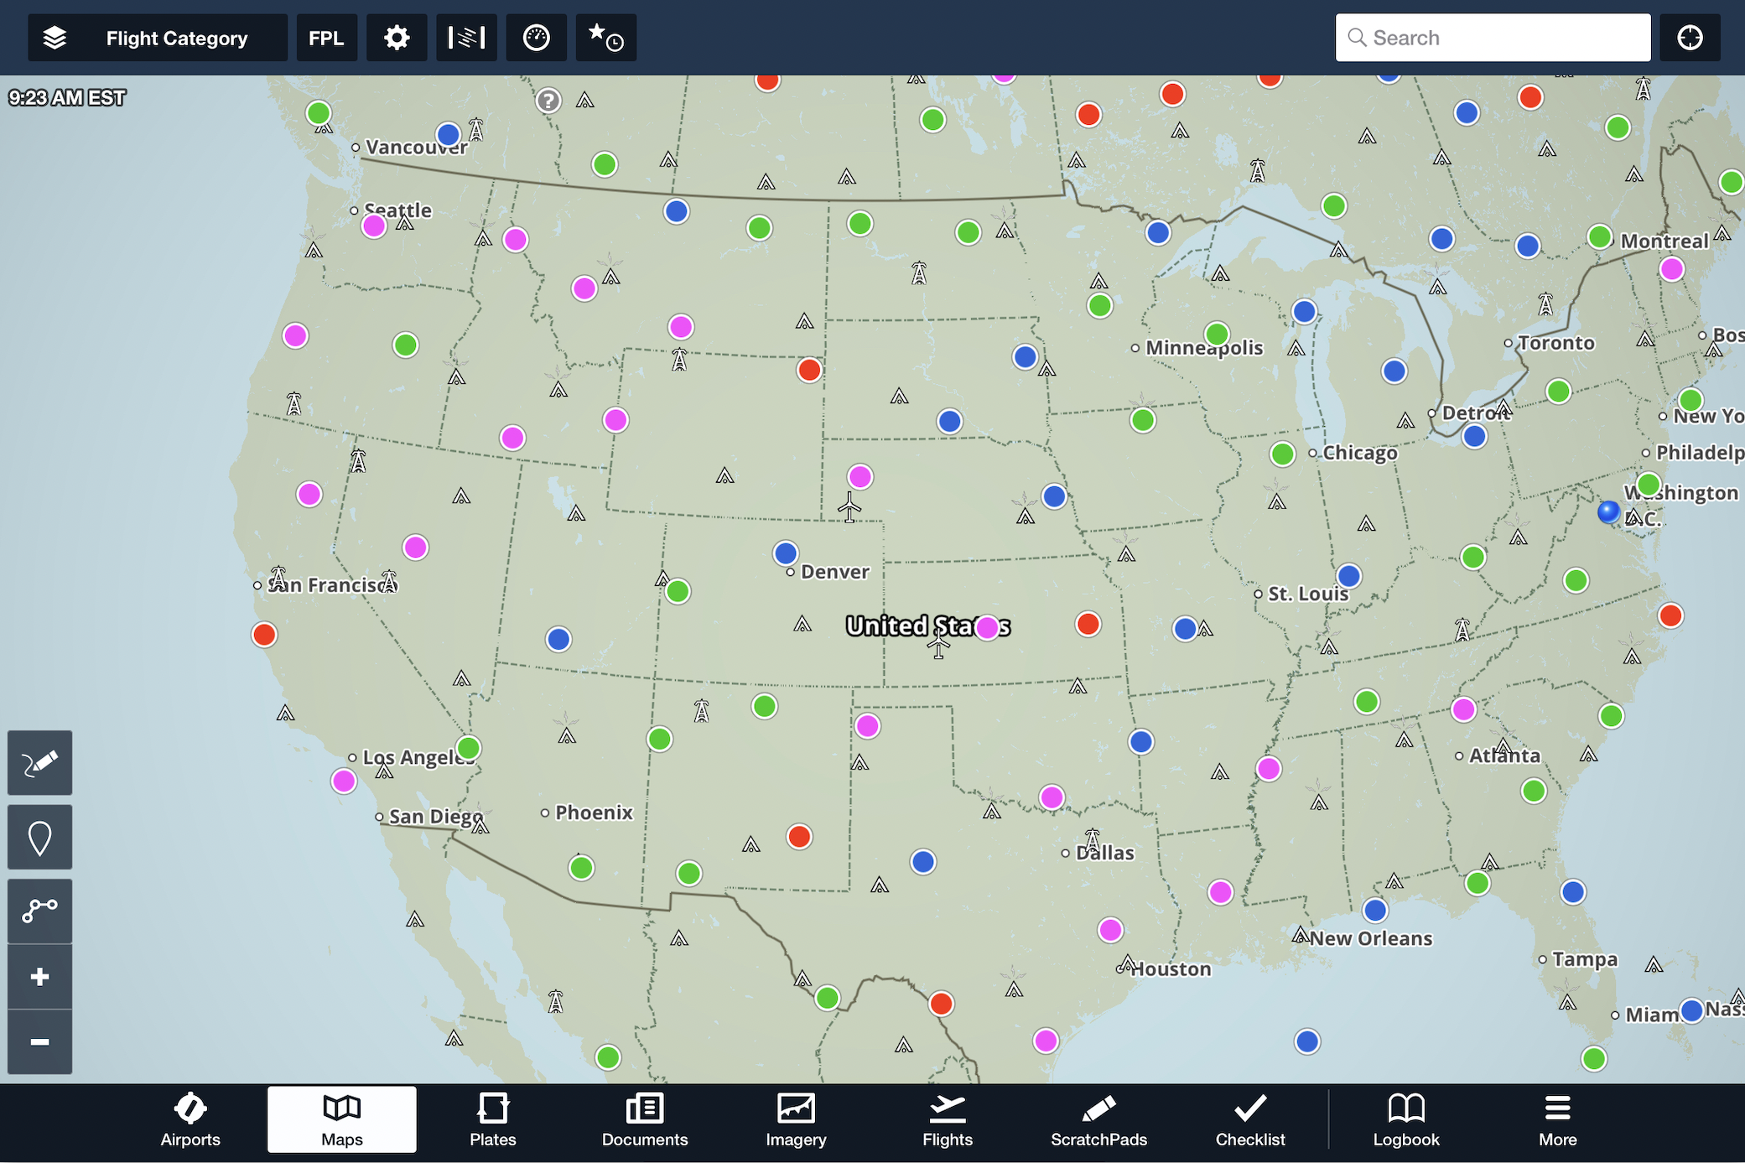Open favorites and recents star-clock icon
This screenshot has height=1163, width=1745.
point(605,38)
